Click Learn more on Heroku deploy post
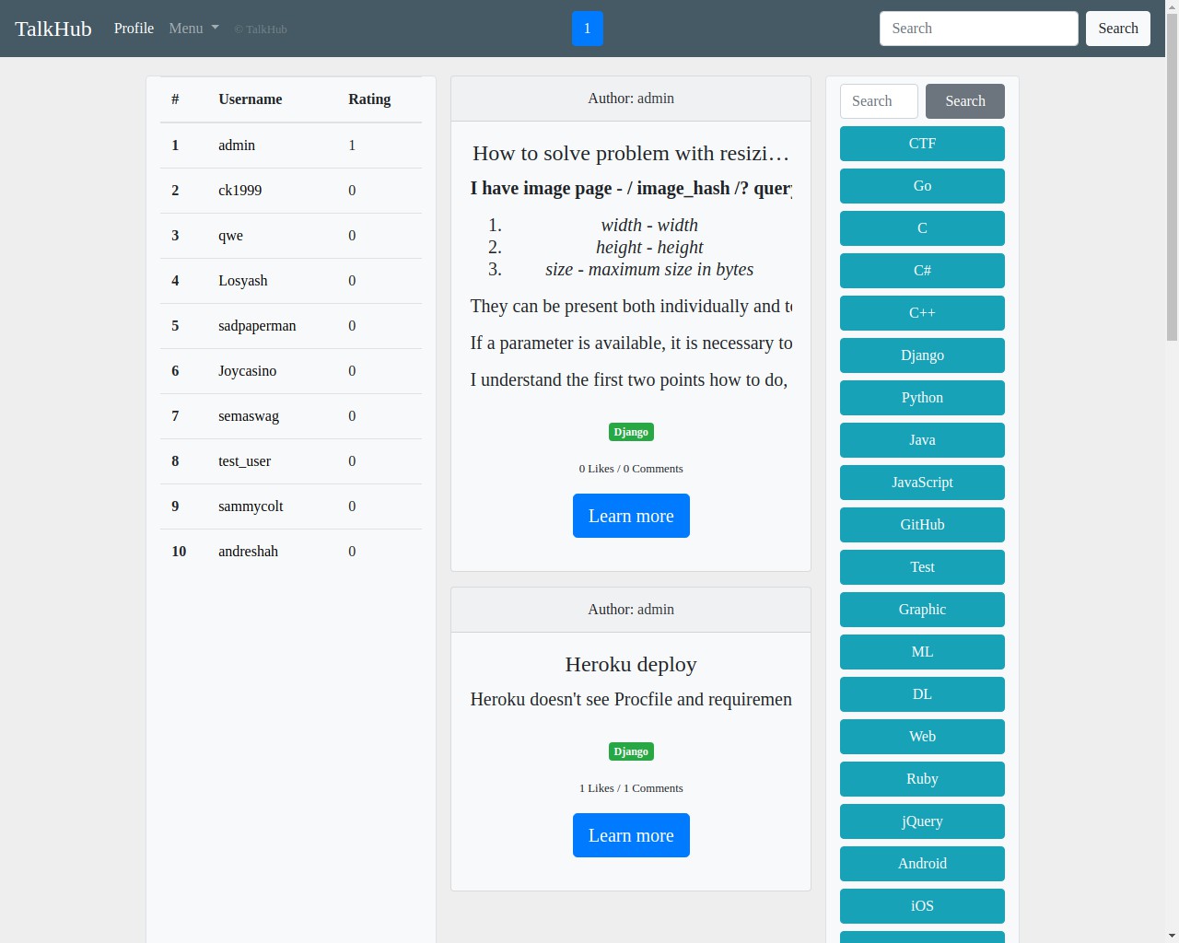 point(631,835)
